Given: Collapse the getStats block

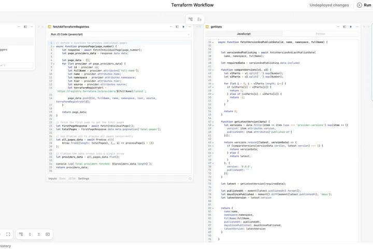Looking at the screenshot, I should tap(338, 26).
